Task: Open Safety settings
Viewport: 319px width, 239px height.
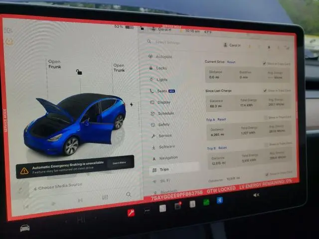Action: (x=160, y=124)
